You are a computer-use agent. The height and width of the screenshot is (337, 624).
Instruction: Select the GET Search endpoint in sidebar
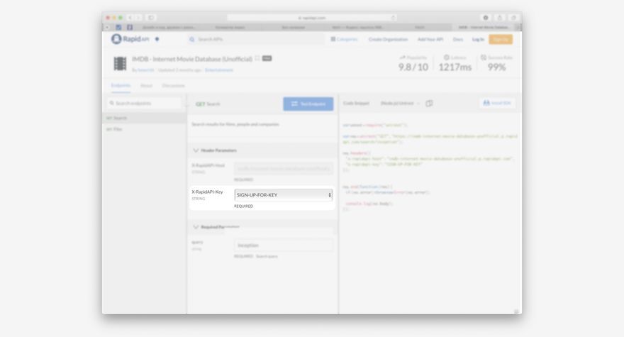point(144,118)
